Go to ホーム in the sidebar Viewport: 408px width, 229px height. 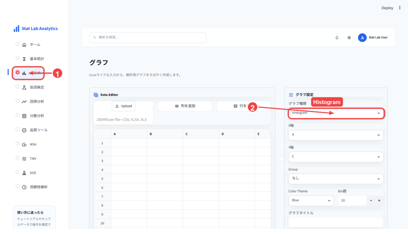click(x=35, y=45)
